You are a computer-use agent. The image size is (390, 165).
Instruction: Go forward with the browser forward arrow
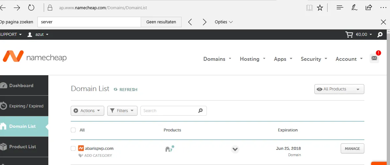pyautogui.click(x=17, y=8)
